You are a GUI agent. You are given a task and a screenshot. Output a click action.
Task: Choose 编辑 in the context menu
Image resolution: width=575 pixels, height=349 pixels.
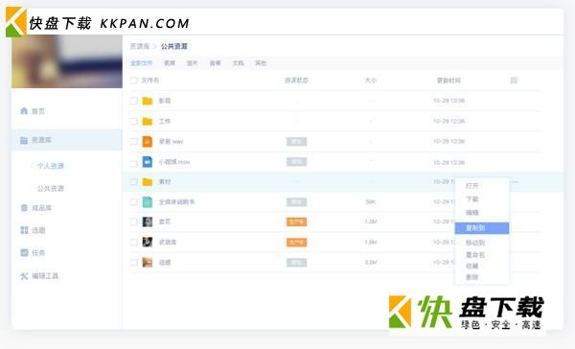[x=471, y=213]
